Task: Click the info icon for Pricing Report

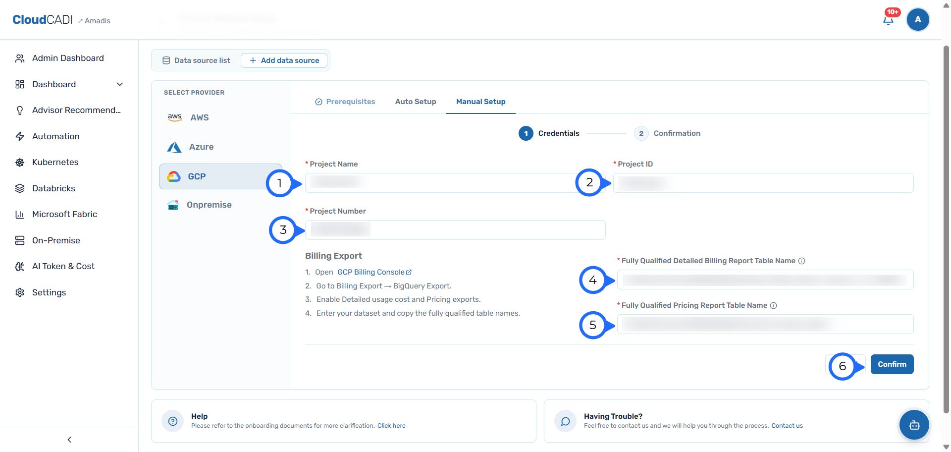Action: pyautogui.click(x=774, y=306)
